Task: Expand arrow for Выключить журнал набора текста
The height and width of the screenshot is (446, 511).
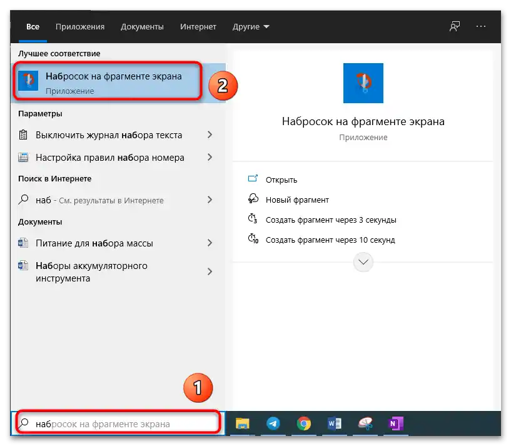Action: [x=210, y=134]
